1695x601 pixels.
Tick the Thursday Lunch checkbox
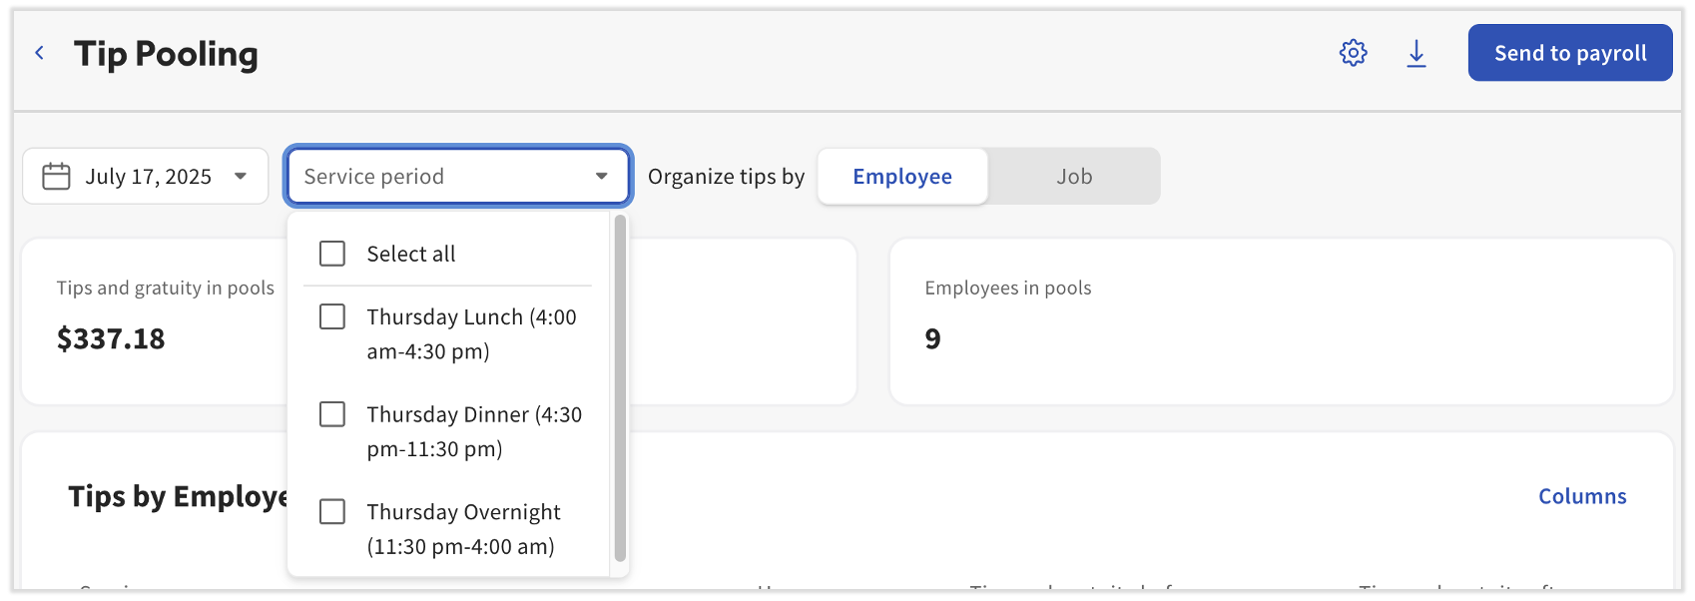pyautogui.click(x=332, y=316)
